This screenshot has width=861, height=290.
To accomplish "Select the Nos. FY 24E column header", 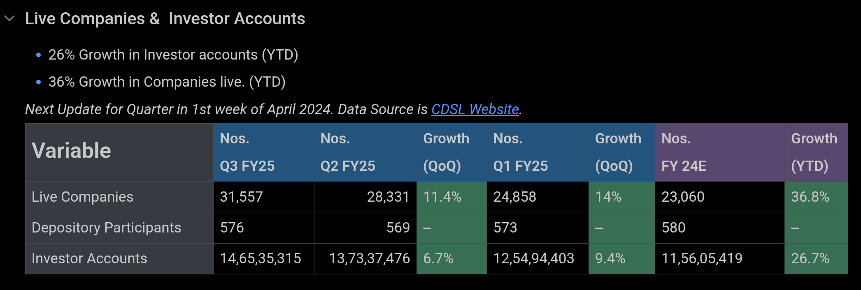I will [x=719, y=152].
